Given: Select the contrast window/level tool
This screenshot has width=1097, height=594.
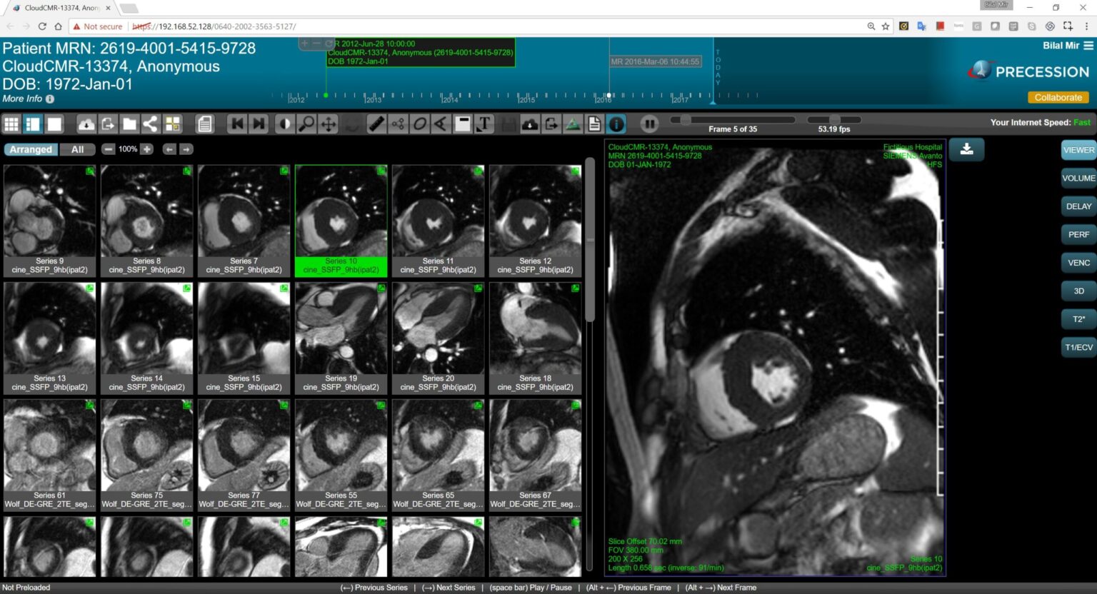Looking at the screenshot, I should 285,124.
